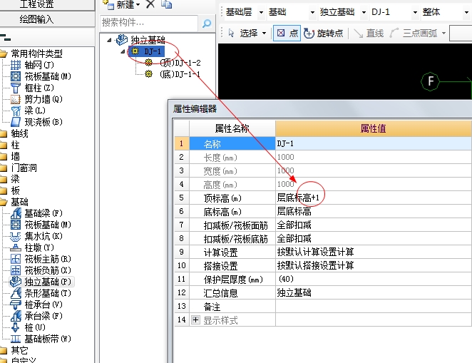Open the 新建 (New) component menu

(122, 4)
